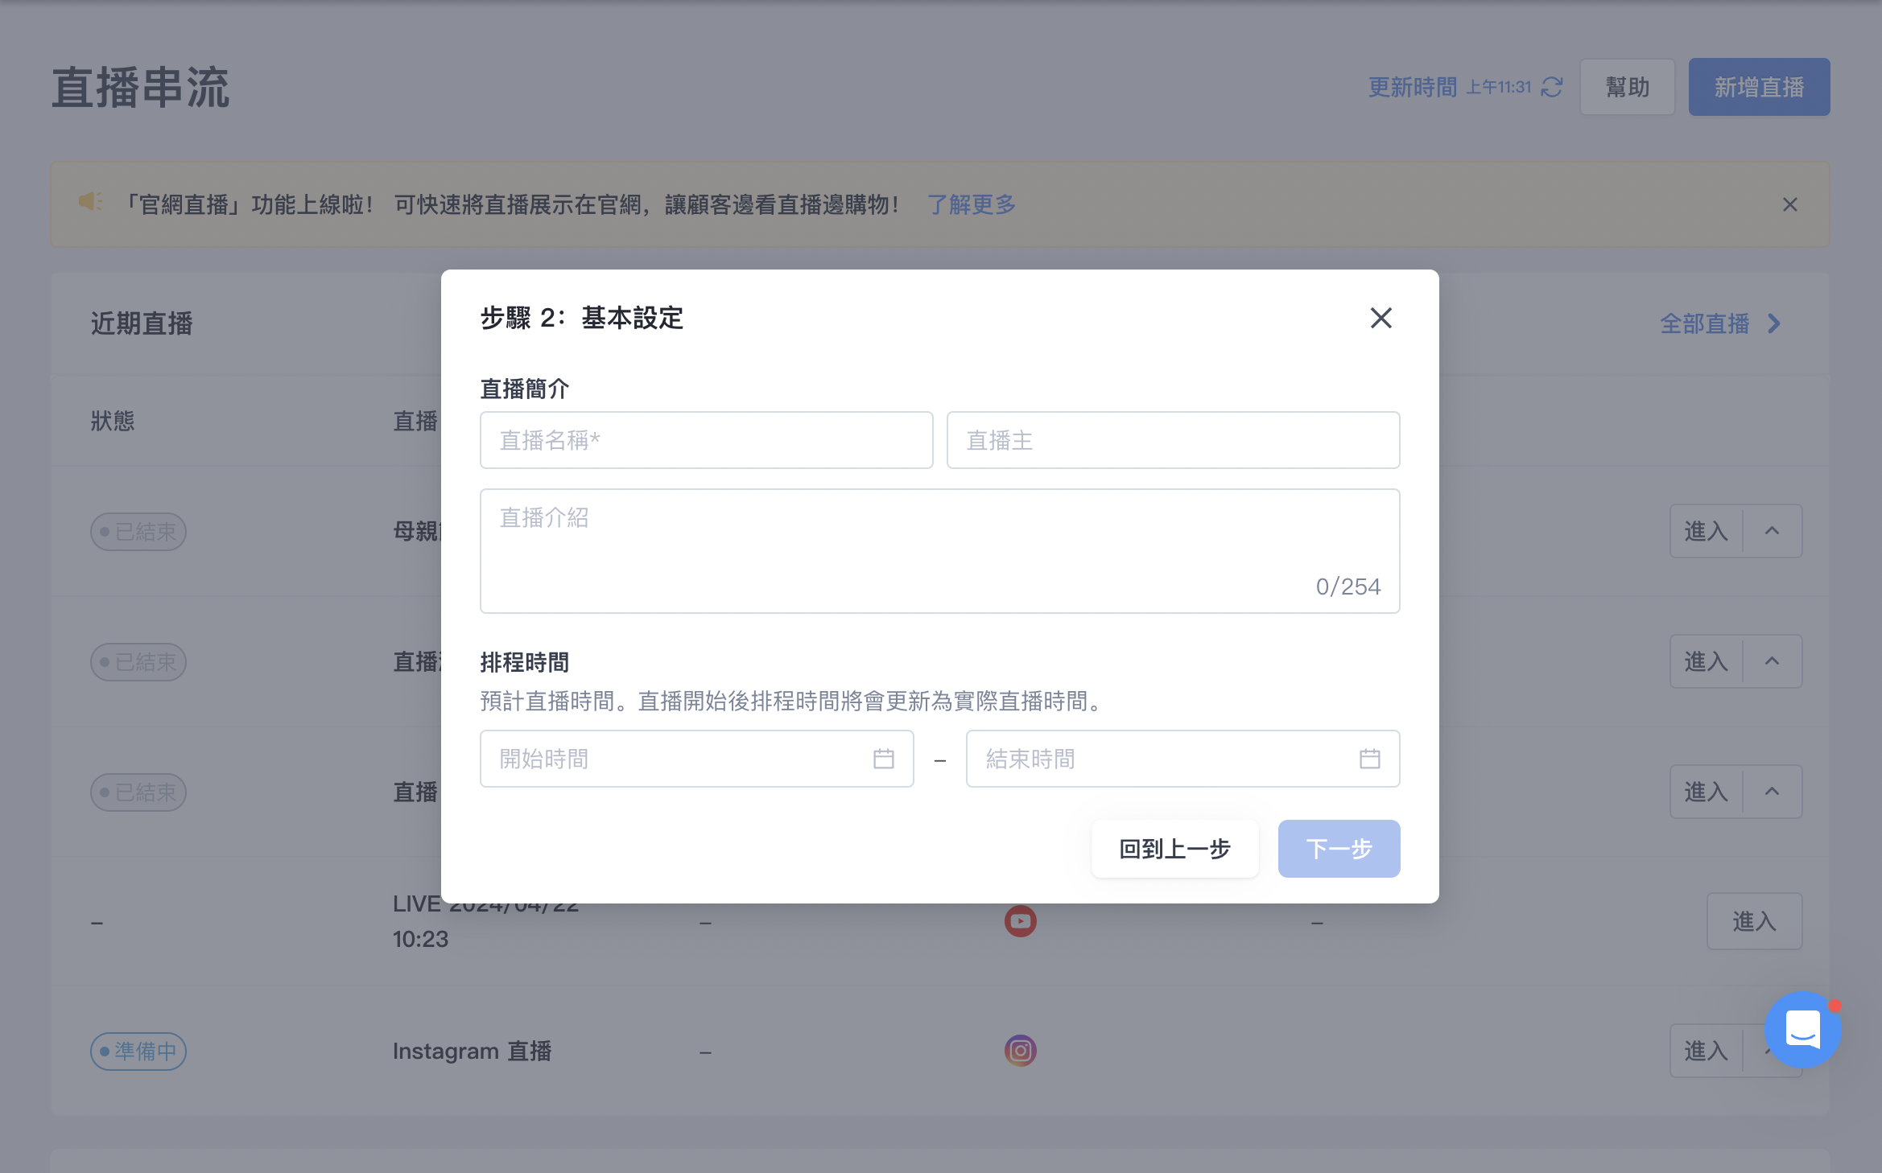Click the chevron arrow next to 全部直播
1882x1173 pixels.
click(x=1774, y=323)
